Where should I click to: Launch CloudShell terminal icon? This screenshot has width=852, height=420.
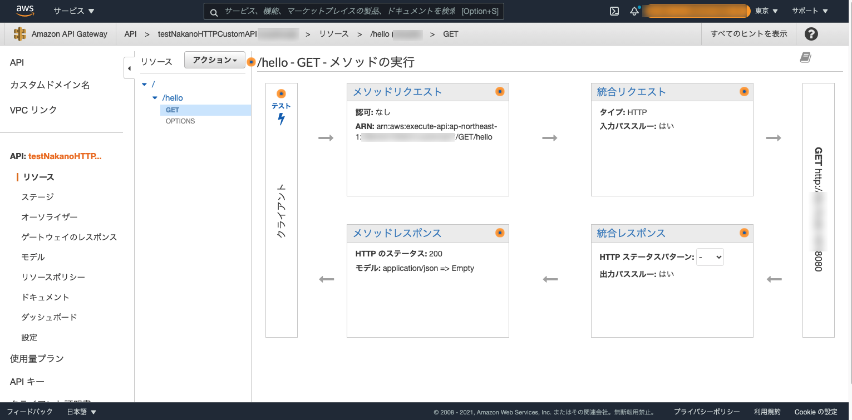[x=614, y=11]
